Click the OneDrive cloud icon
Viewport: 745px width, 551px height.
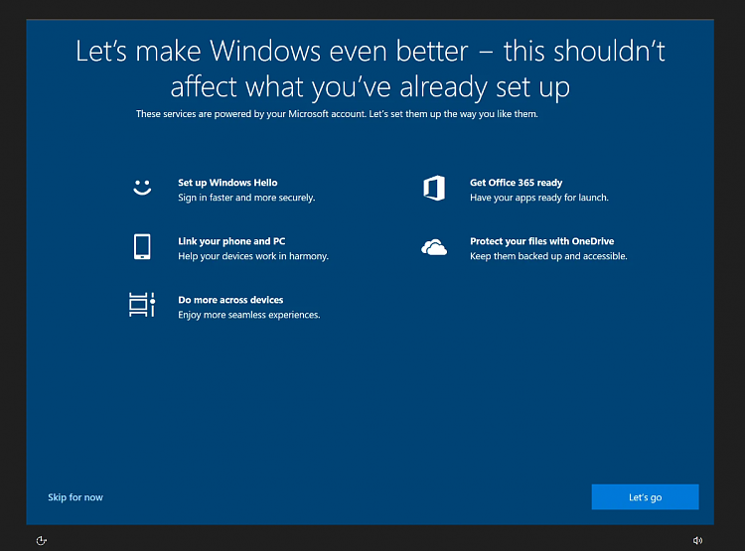pyautogui.click(x=434, y=247)
